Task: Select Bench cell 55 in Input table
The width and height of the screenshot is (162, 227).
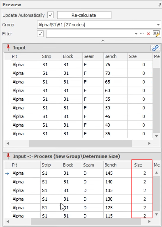Action: pyautogui.click(x=116, y=99)
